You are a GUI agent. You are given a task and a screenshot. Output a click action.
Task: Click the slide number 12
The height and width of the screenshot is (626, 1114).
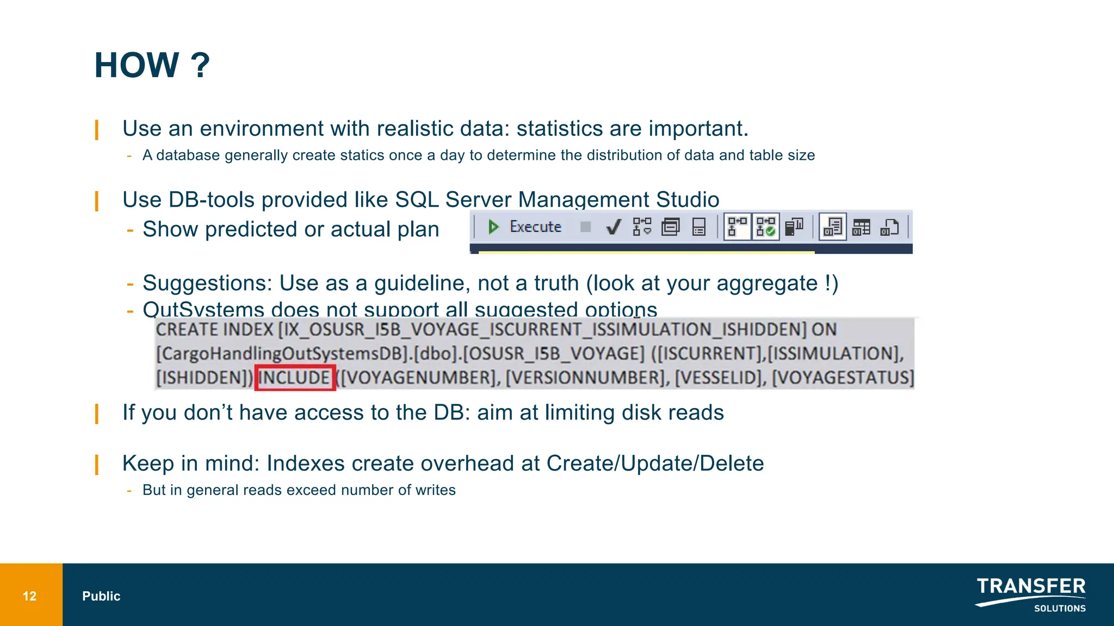click(29, 596)
